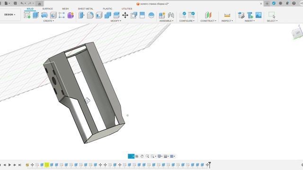The image size is (303, 170).
Task: Open the DESIGN workspace dropdown
Action: (x=9, y=15)
